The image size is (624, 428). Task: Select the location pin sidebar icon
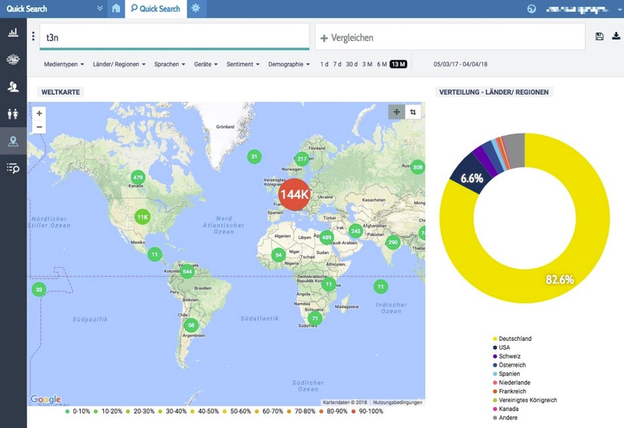click(13, 141)
